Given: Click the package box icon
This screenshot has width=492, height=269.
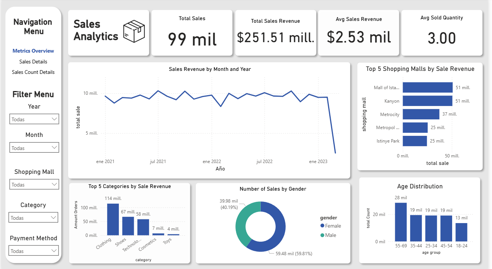Looking at the screenshot, I should click(x=134, y=31).
